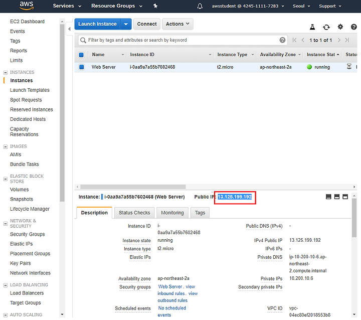Click instance ID i-0aa9a7a55b7602468 in table
Viewport: 361px width, 320px height.
click(x=152, y=67)
